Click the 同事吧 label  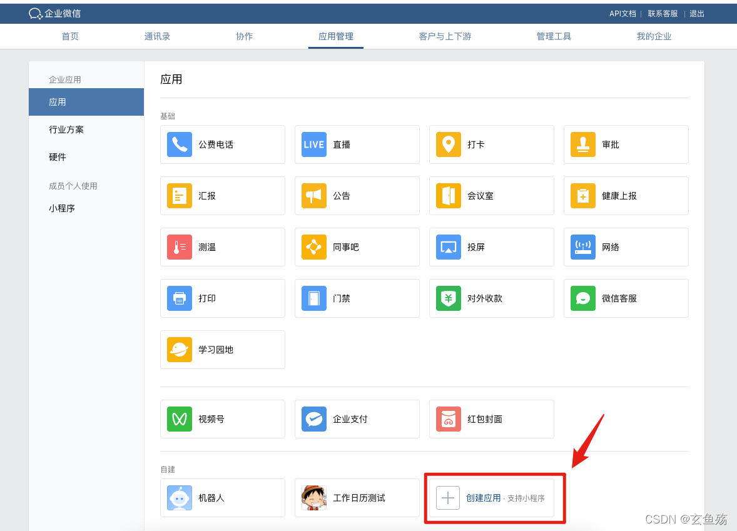pos(346,246)
